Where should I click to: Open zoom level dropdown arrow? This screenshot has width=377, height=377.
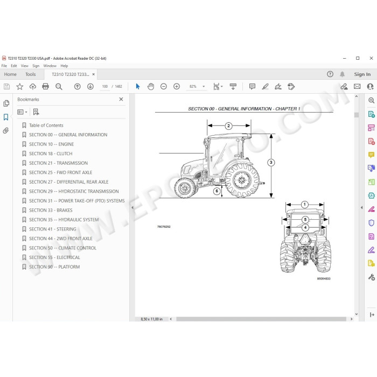click(204, 87)
